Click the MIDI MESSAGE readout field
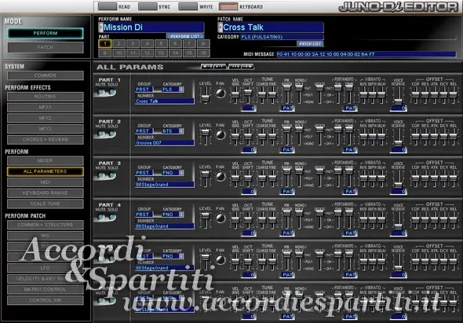The width and height of the screenshot is (463, 323). click(x=366, y=54)
